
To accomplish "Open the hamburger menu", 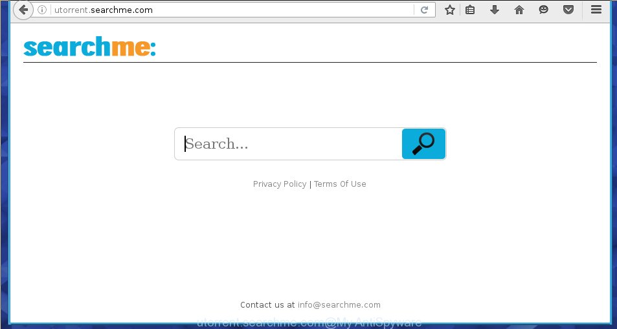I will tap(596, 10).
